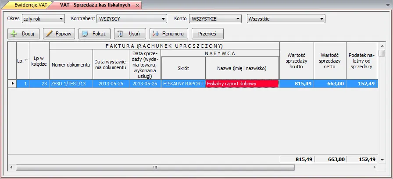393x179 pixels.
Task: Click the Podatek należny od sprzedaży header
Action: (361, 61)
